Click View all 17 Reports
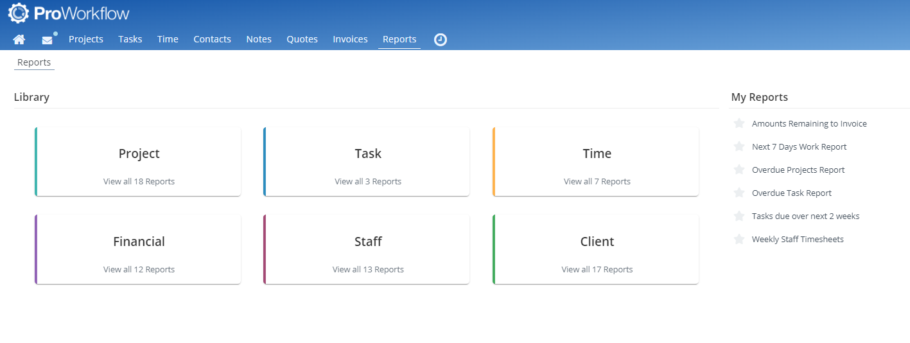This screenshot has height=343, width=910. coord(597,270)
